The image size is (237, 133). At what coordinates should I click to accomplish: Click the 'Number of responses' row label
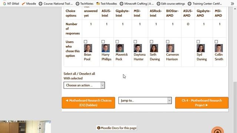pyautogui.click(x=73, y=29)
